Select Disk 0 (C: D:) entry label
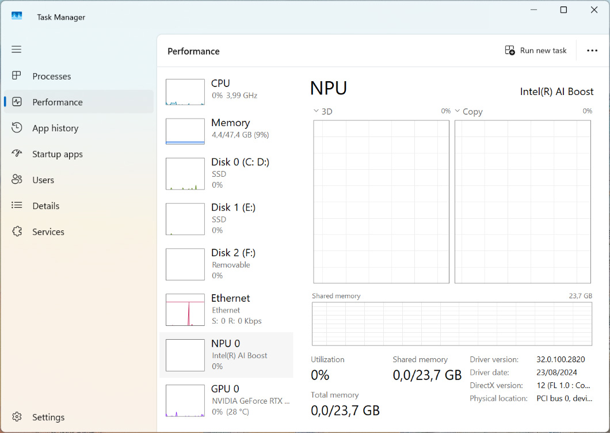Image resolution: width=610 pixels, height=433 pixels. tap(241, 162)
